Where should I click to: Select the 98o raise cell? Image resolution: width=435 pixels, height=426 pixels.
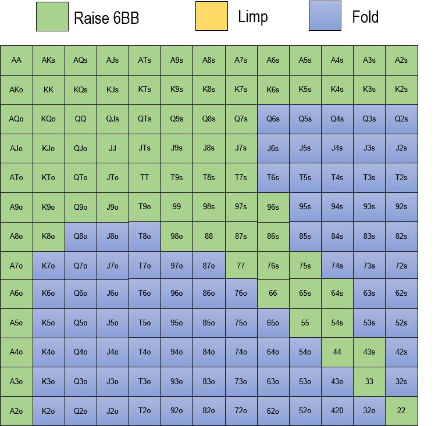(x=177, y=237)
